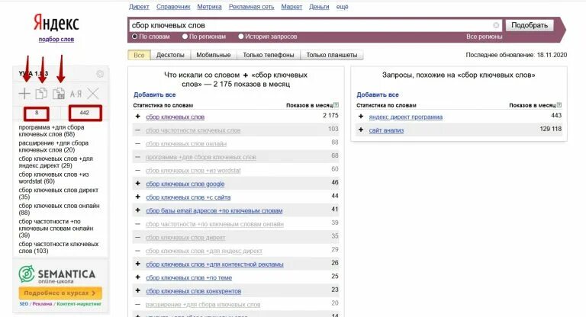Remove 'сбор ключевых слов онлайн' using its minus icon
Screen dimensions: 586x317
[x=137, y=143]
